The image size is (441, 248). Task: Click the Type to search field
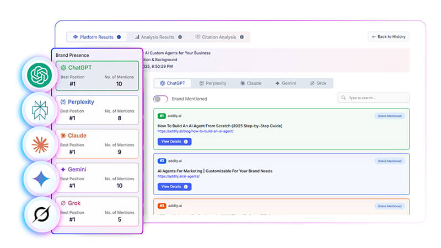point(374,98)
